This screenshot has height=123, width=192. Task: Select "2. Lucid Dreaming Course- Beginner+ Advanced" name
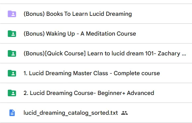(x=89, y=93)
